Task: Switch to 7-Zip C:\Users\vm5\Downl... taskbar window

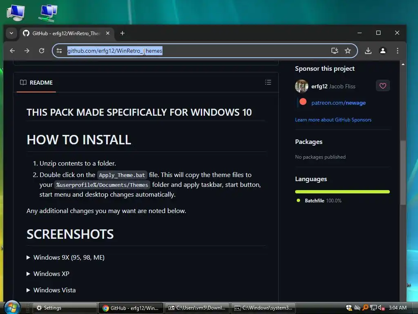Action: [x=197, y=308]
